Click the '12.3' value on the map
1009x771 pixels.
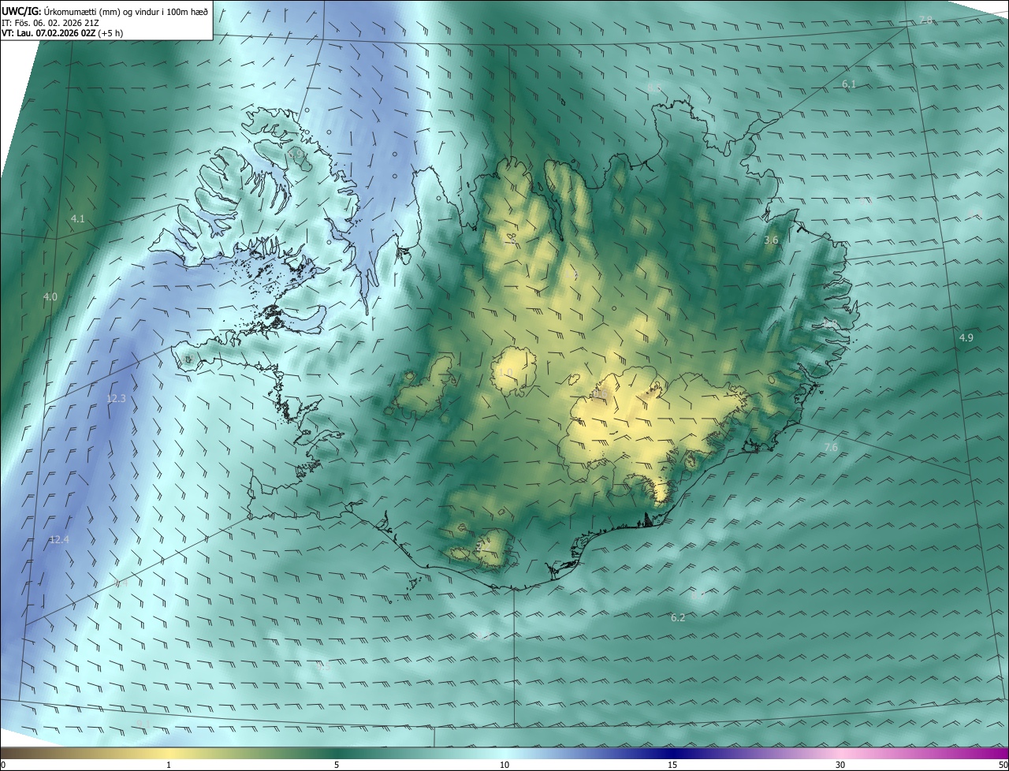(x=116, y=399)
